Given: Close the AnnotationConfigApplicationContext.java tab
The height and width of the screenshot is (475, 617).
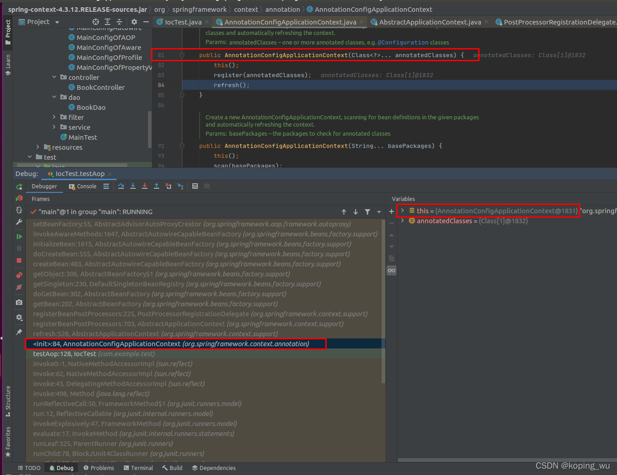Looking at the screenshot, I should coord(362,22).
